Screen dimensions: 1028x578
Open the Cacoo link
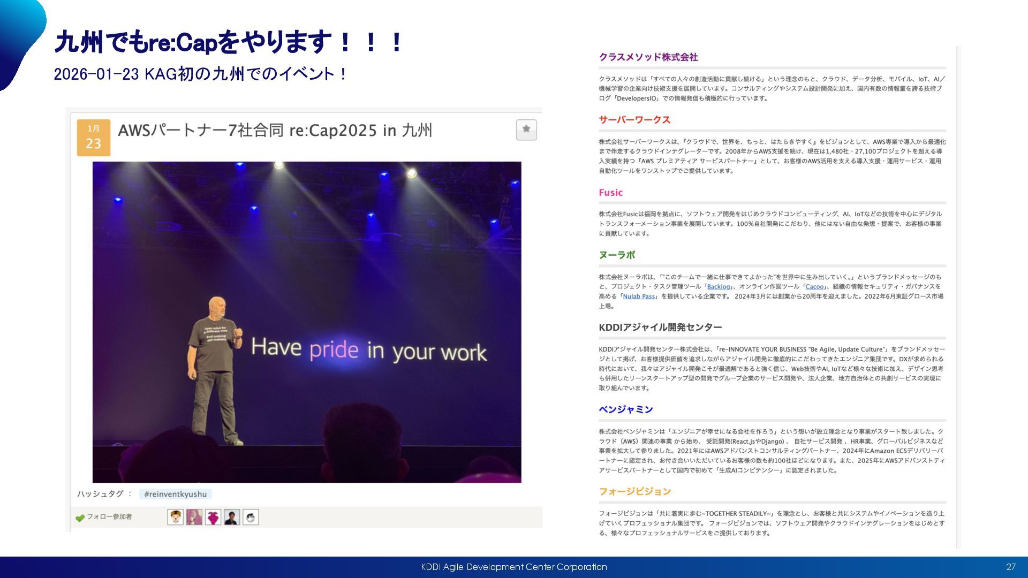814,287
